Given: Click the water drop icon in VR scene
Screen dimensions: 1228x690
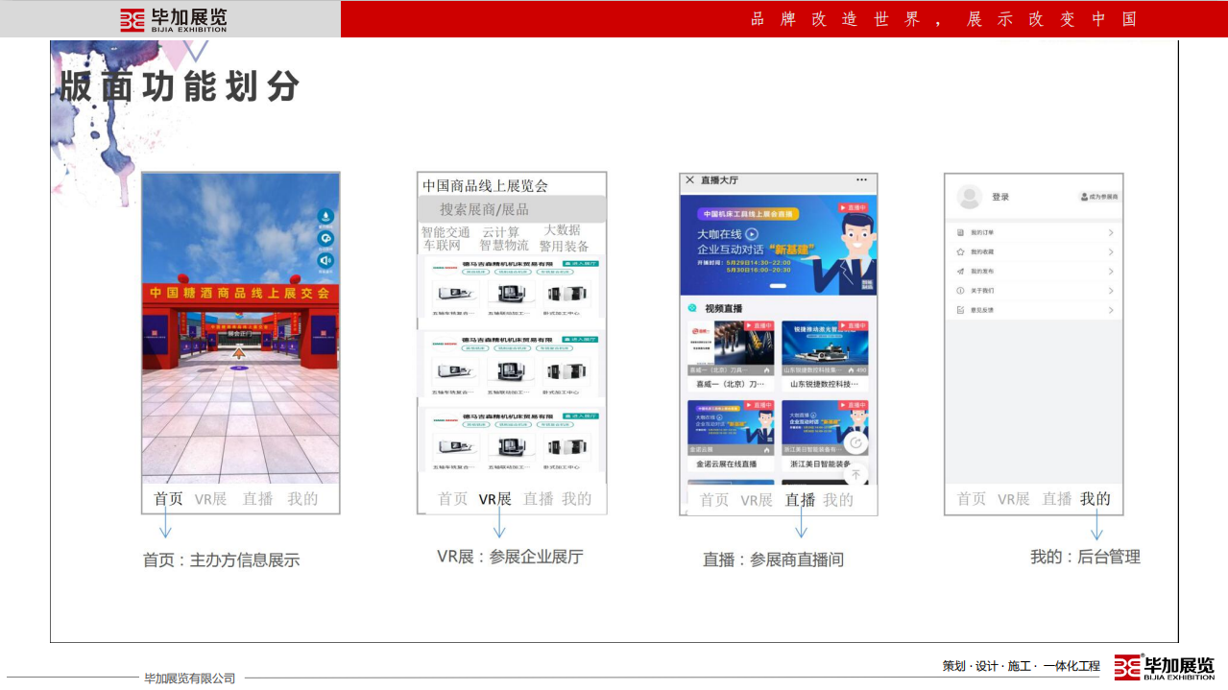Looking at the screenshot, I should pyautogui.click(x=325, y=216).
